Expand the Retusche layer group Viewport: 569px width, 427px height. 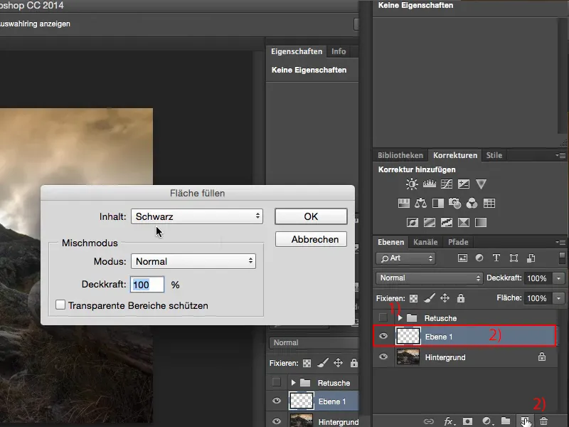click(x=400, y=317)
